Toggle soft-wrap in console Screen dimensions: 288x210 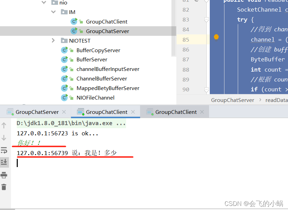(4, 150)
